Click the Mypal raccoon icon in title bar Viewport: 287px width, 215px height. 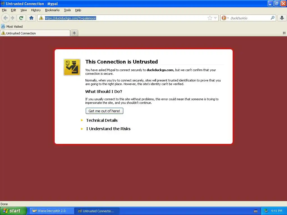click(3, 3)
